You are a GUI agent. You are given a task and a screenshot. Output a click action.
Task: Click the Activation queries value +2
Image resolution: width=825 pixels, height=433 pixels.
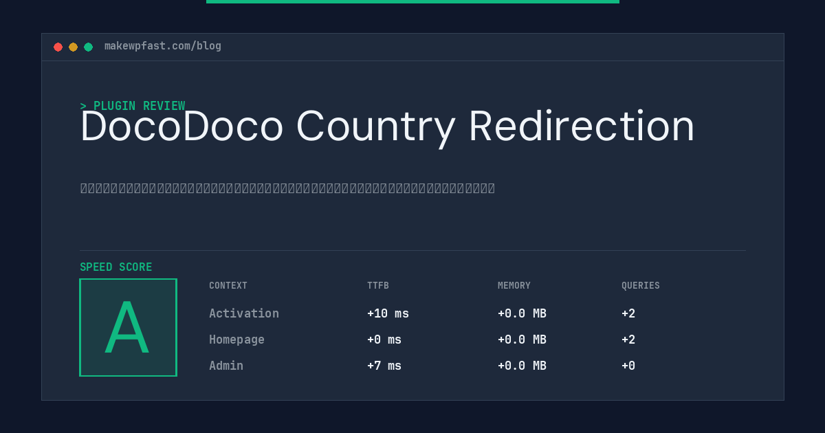click(x=628, y=313)
